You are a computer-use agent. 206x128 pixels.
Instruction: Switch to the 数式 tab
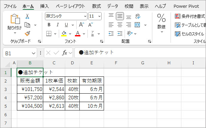(x=97, y=6)
